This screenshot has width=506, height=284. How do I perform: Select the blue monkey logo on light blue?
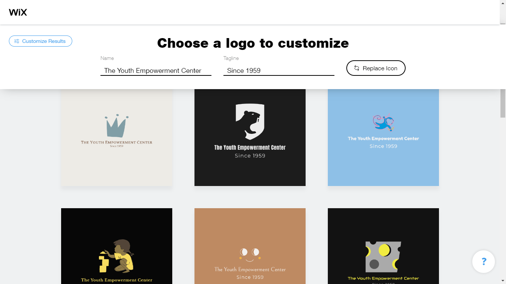[x=383, y=138]
